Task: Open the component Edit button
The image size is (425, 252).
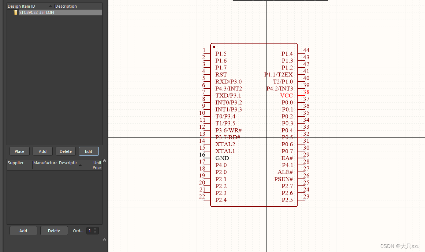Action: (x=89, y=151)
